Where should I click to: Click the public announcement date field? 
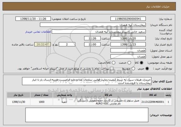(x=33, y=19)
